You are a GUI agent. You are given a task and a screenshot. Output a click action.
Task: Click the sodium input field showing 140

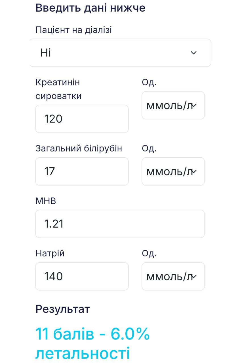click(x=82, y=276)
